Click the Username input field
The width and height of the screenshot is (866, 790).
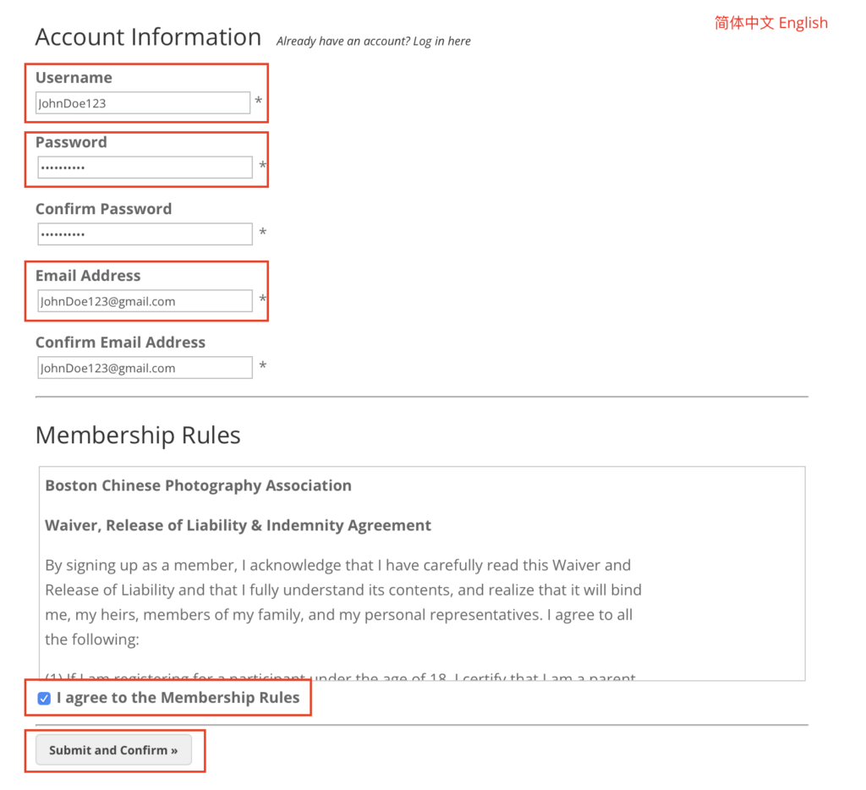pos(143,103)
